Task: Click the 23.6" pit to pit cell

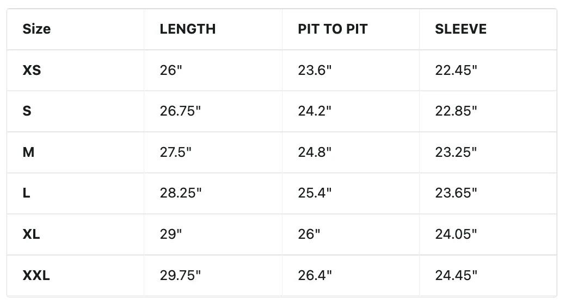Action: pyautogui.click(x=315, y=70)
